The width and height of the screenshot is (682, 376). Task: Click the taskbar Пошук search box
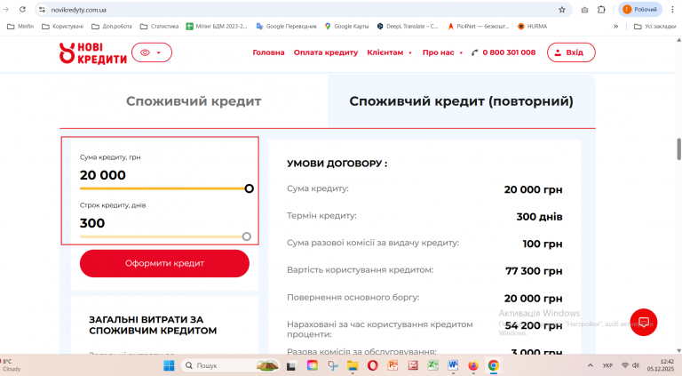(231, 365)
